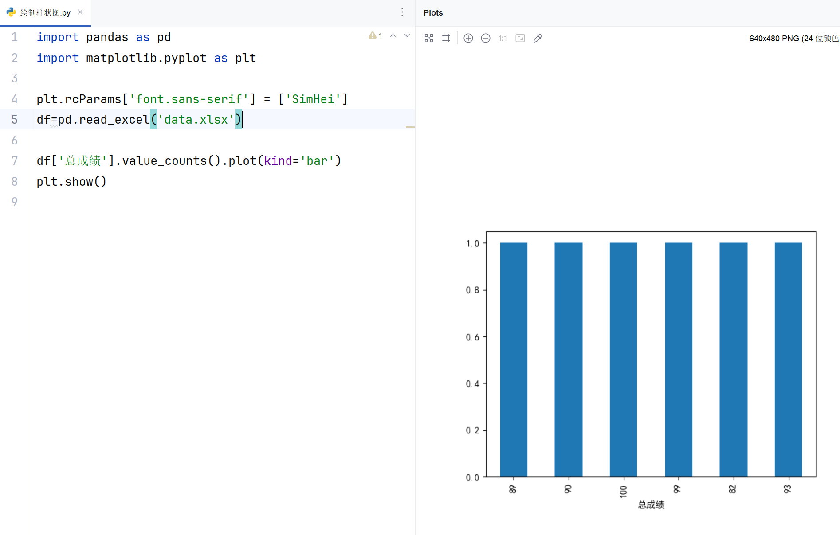Toggle the grid overlay in Plots toolbar
This screenshot has height=535, width=840.
446,39
